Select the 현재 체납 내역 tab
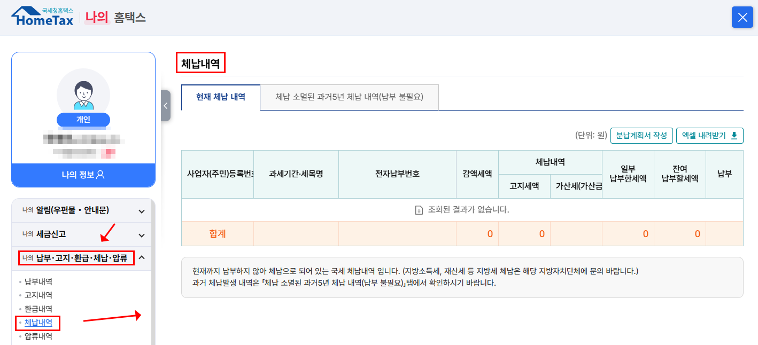758x345 pixels. click(221, 97)
